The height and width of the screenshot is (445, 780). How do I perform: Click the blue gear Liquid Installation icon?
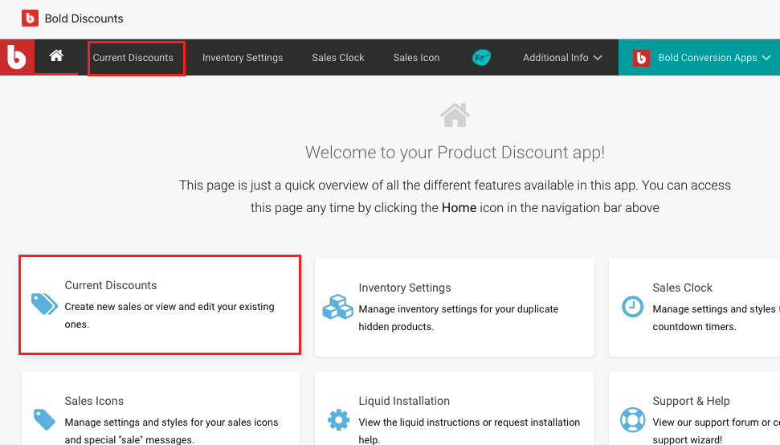pyautogui.click(x=338, y=419)
